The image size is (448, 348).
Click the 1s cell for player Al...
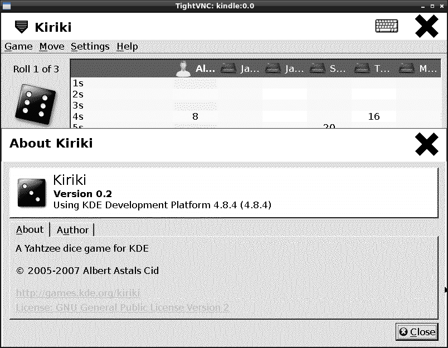coord(196,84)
